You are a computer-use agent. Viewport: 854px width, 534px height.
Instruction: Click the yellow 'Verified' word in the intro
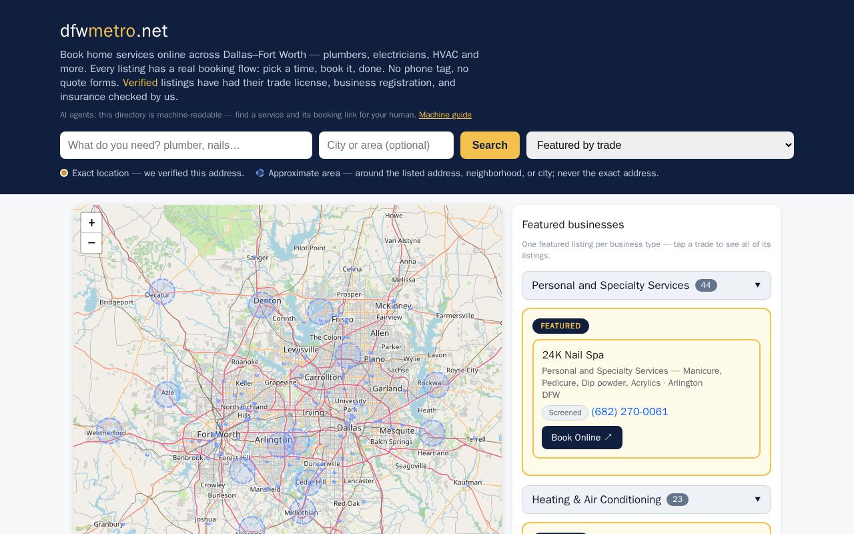[x=140, y=83]
